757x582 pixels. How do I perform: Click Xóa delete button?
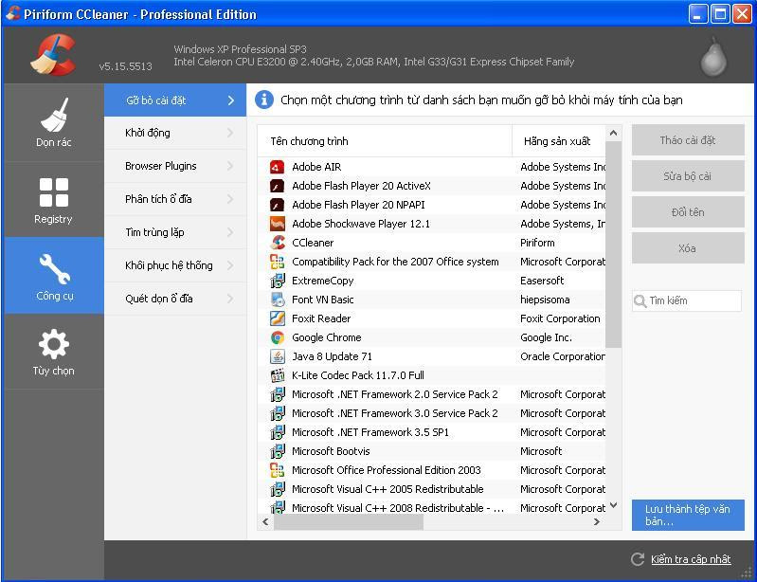[x=688, y=248]
